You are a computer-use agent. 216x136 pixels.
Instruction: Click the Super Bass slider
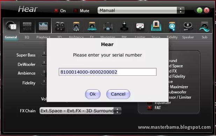44,54
